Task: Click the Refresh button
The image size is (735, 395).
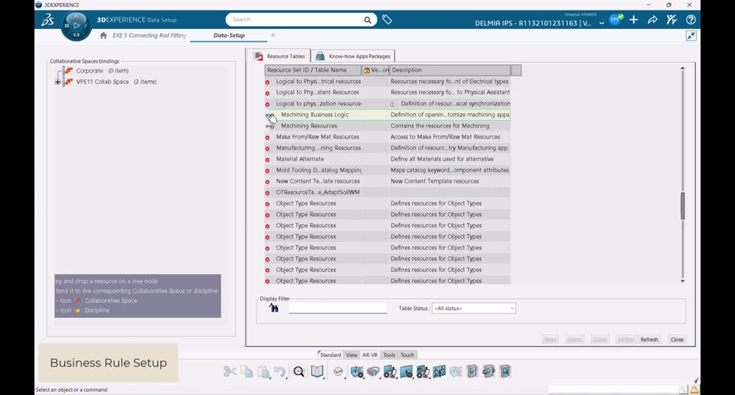Action: click(x=649, y=339)
